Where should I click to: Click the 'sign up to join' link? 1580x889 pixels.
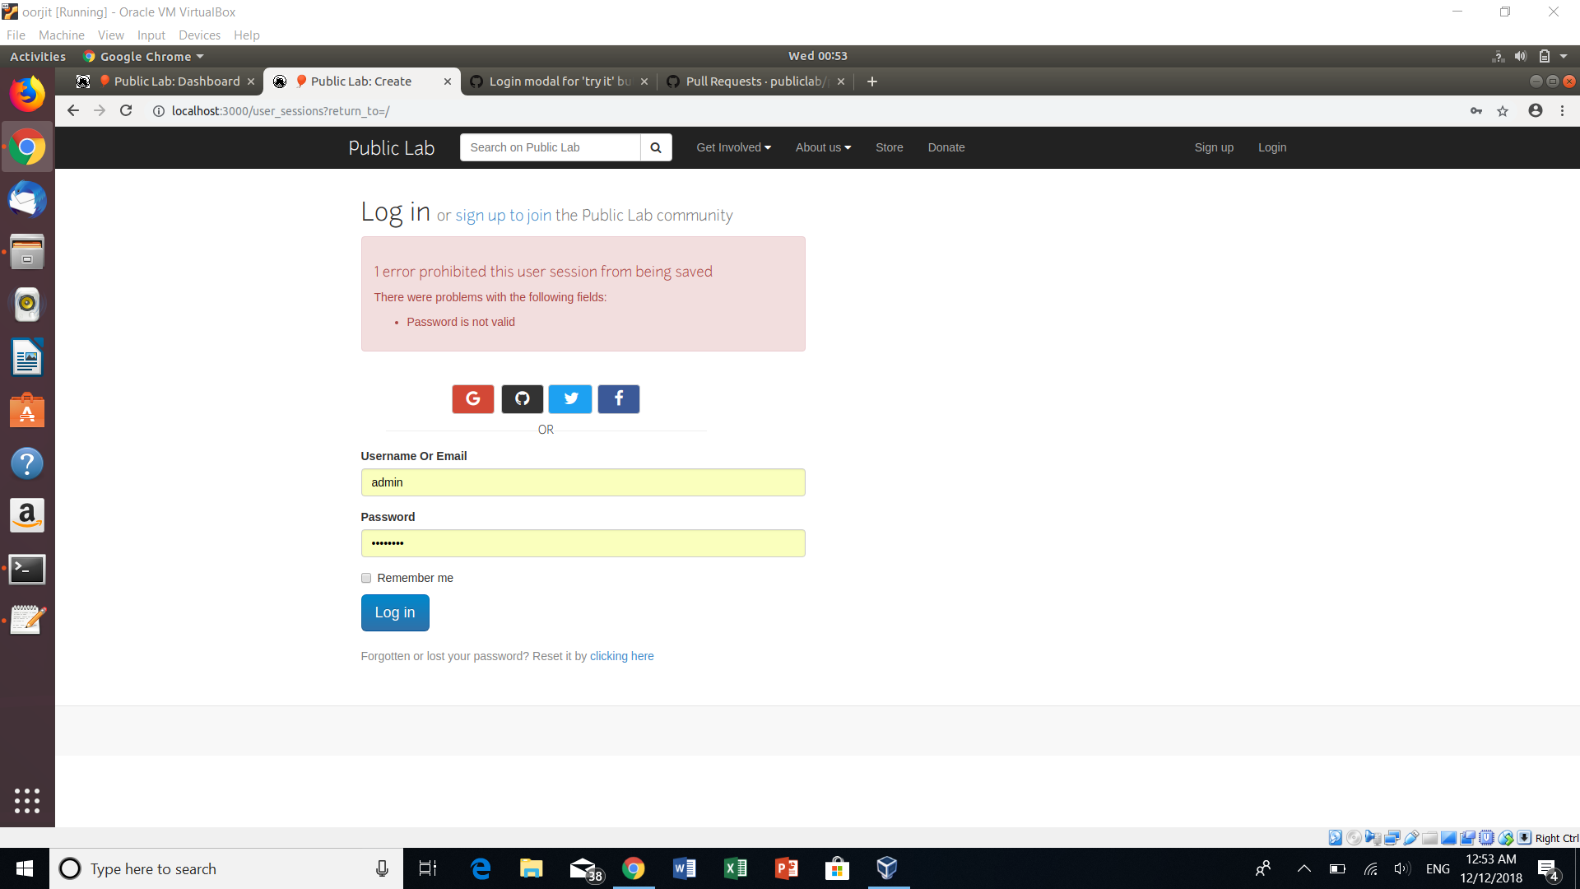[x=503, y=216]
